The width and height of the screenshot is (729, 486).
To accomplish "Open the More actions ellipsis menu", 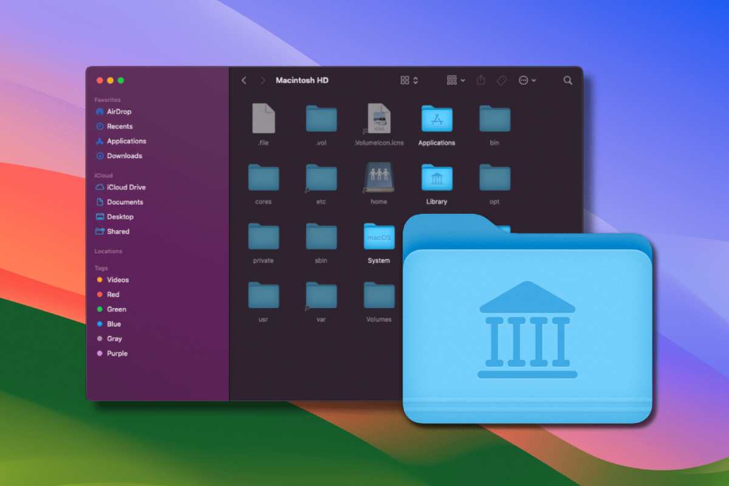I will pos(527,80).
